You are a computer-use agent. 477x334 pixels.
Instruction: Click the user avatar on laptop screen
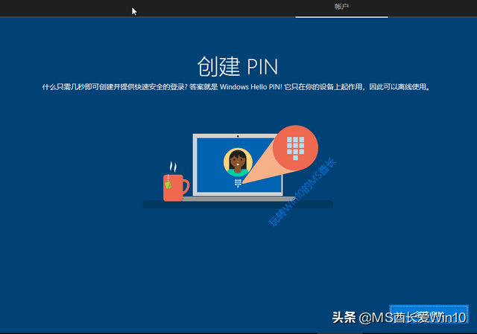coord(238,161)
